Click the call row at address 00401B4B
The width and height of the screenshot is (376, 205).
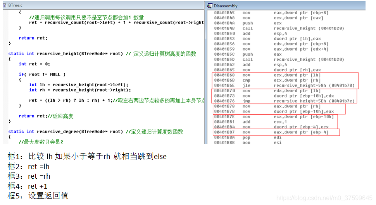click(x=279, y=28)
